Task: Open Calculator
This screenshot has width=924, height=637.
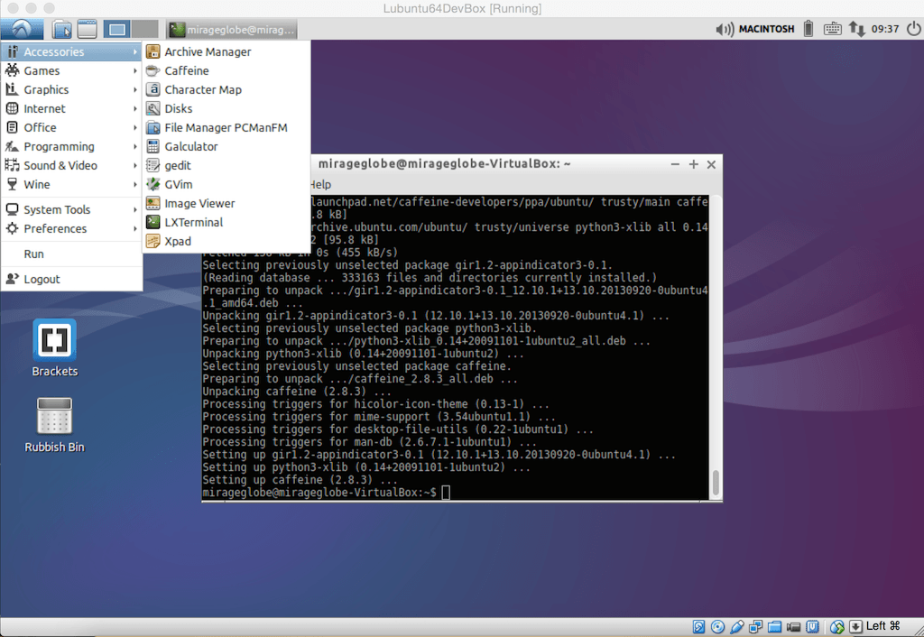Action: (x=226, y=146)
